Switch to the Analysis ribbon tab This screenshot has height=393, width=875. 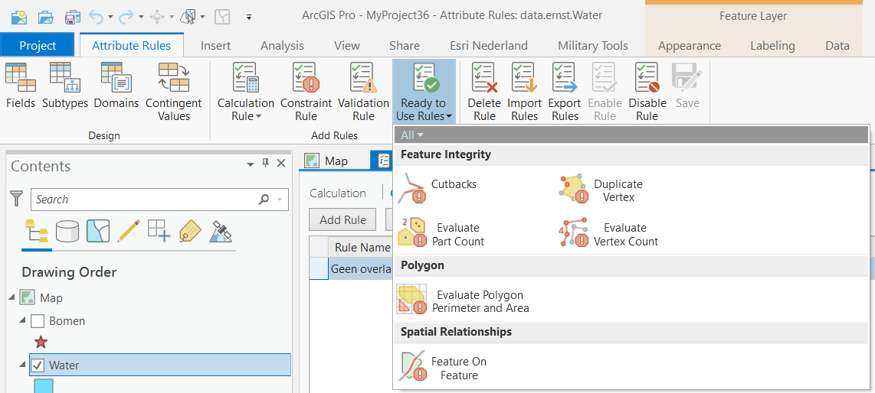coord(283,46)
